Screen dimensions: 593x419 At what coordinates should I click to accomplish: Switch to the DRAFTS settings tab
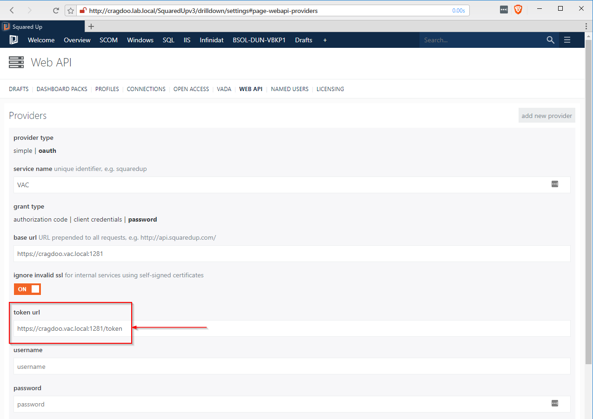(x=19, y=89)
